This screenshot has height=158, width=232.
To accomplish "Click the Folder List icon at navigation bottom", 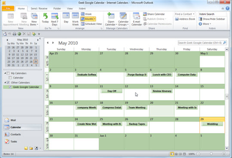I will 31,148.
